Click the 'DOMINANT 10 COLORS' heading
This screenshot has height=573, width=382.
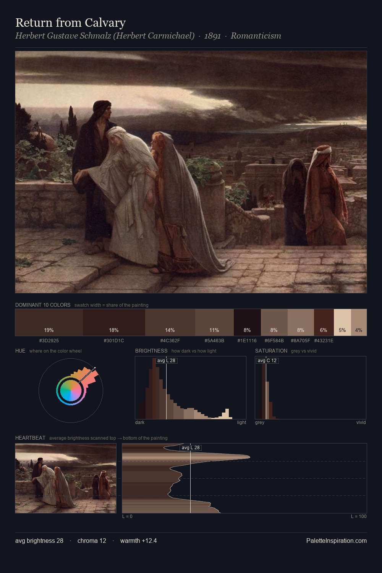point(43,305)
